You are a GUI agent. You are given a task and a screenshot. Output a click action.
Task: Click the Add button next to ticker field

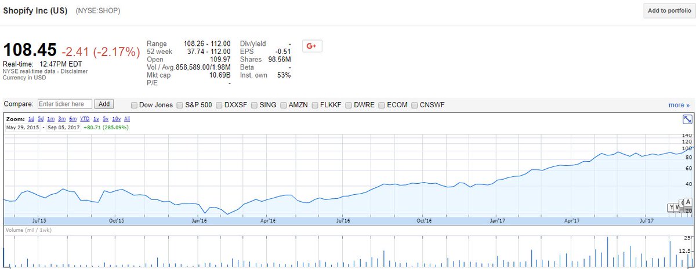click(104, 104)
